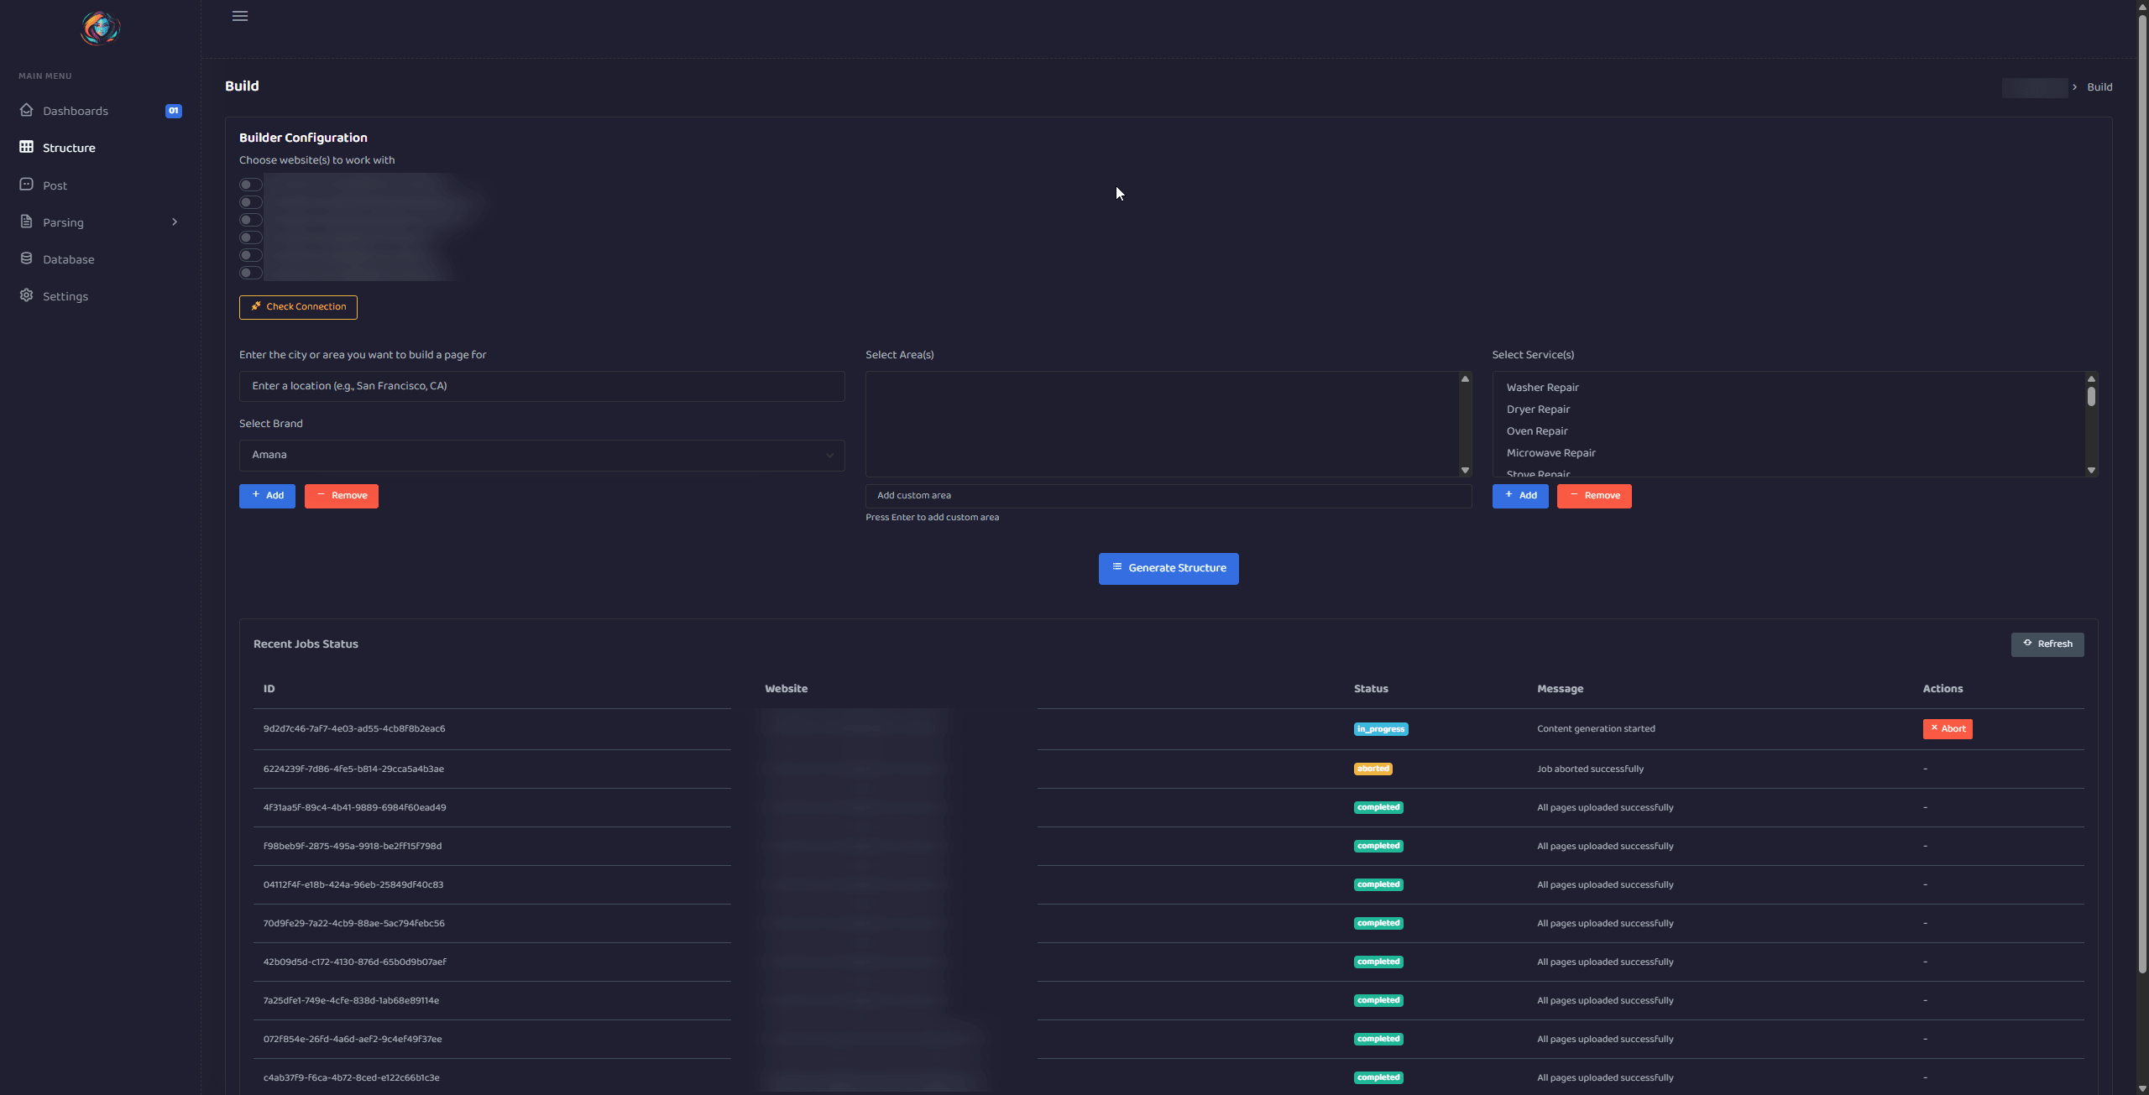Viewport: 2149px width, 1095px height.
Task: Click the Generate Structure button
Action: [x=1169, y=568]
